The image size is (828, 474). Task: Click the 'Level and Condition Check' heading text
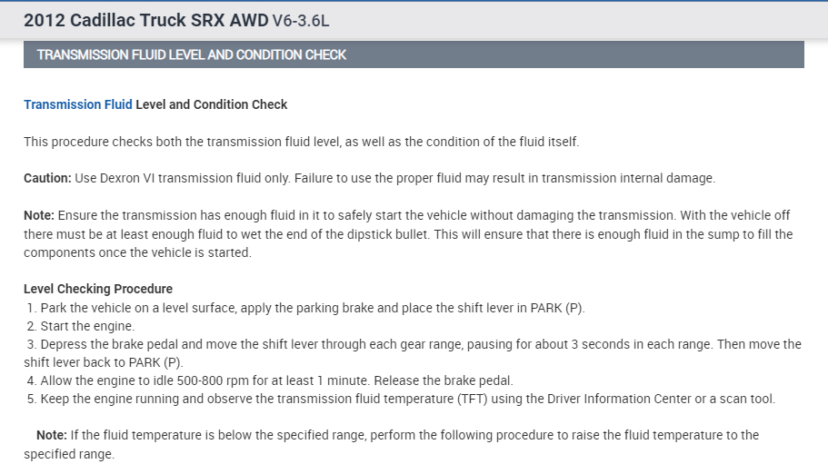(x=211, y=104)
